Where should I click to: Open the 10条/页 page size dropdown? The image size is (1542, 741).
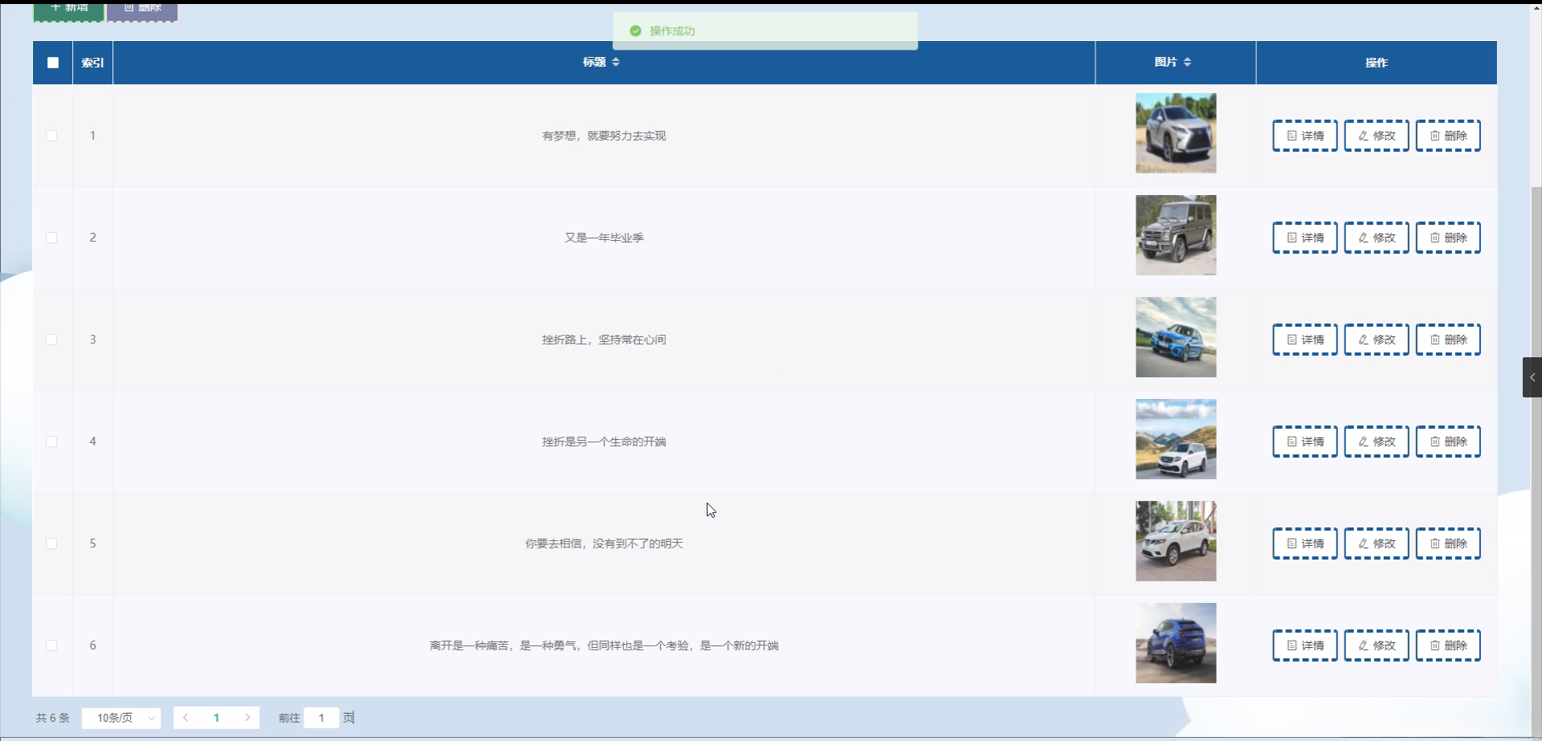pos(121,718)
